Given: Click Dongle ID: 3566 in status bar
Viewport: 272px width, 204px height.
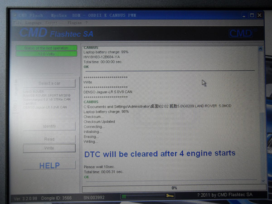Looking at the screenshot, I should point(56,198).
